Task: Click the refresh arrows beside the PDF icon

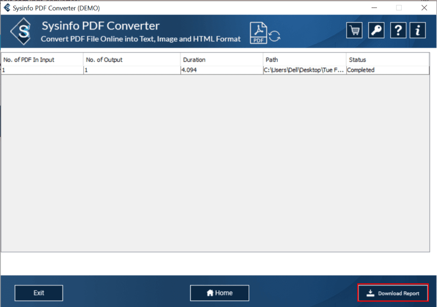Action: pyautogui.click(x=274, y=36)
